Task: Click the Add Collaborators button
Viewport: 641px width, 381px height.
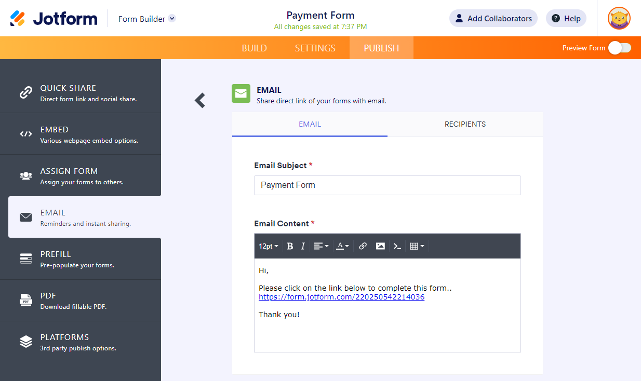Action: [x=493, y=18]
